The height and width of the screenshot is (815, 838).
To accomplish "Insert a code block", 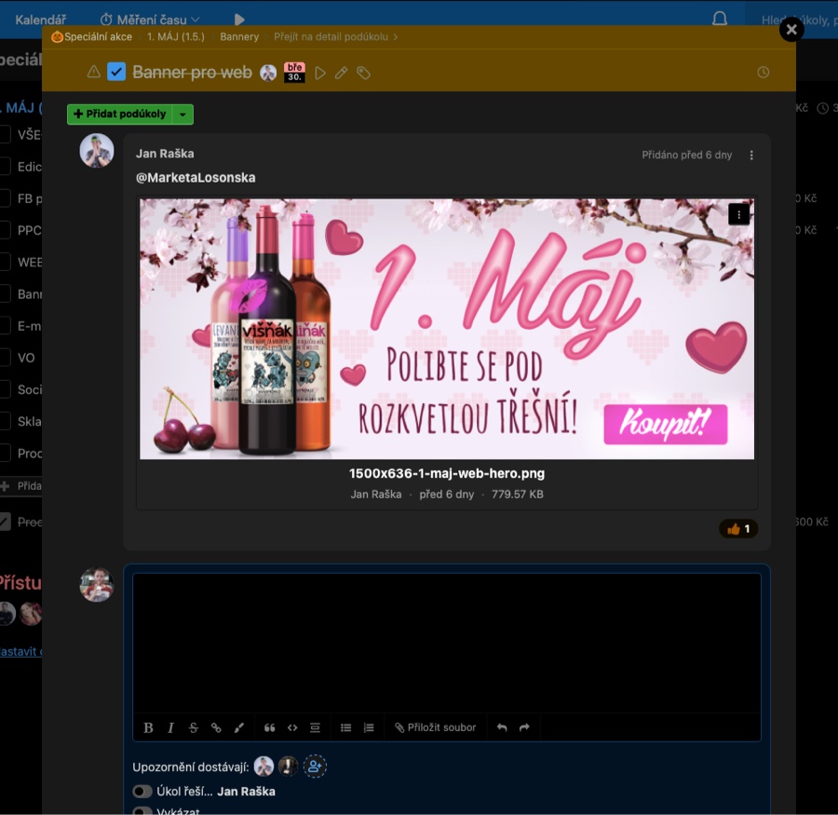I will tap(292, 727).
